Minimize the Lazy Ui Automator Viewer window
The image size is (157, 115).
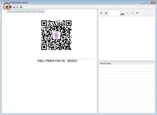143,3
